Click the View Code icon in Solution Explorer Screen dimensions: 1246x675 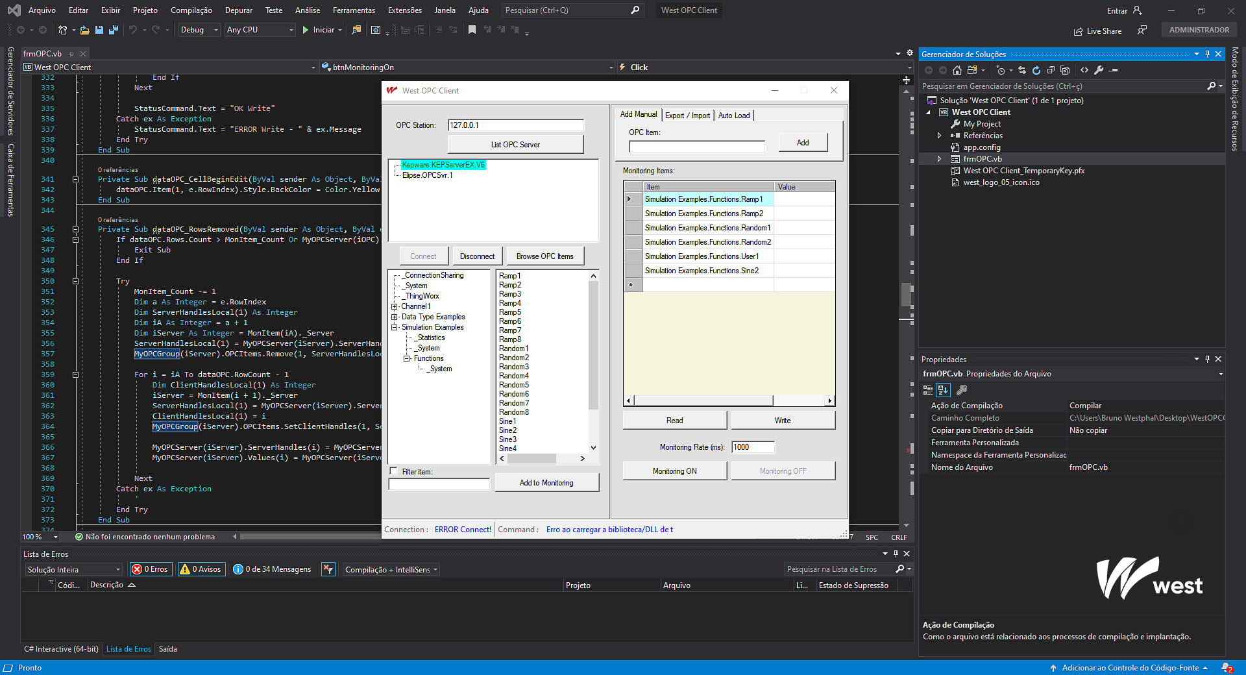[1084, 70]
